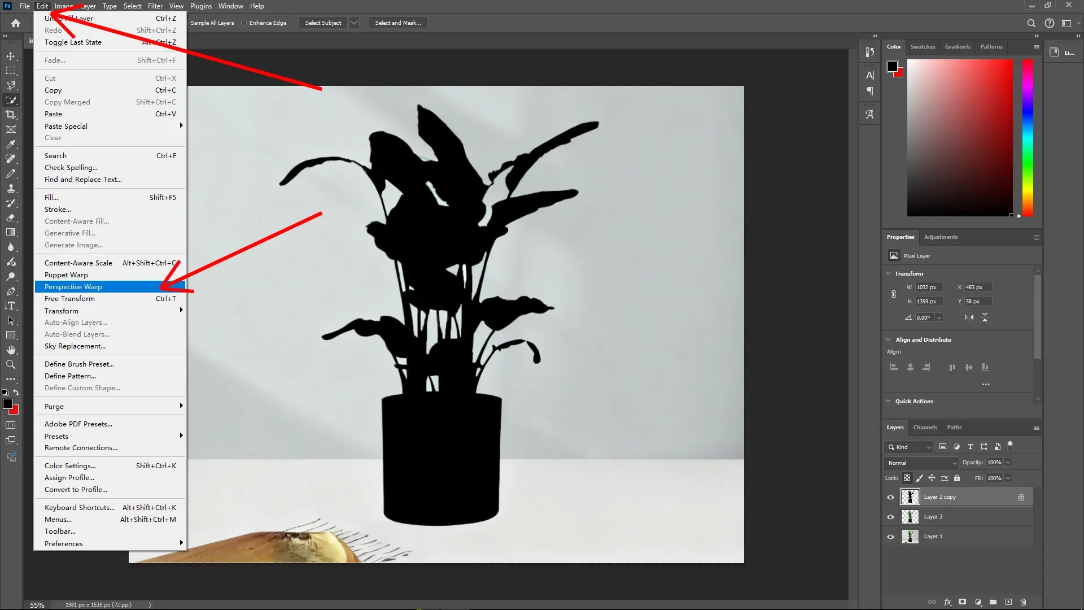1084x610 pixels.
Task: Open layer styles with the fx icon
Action: click(947, 602)
